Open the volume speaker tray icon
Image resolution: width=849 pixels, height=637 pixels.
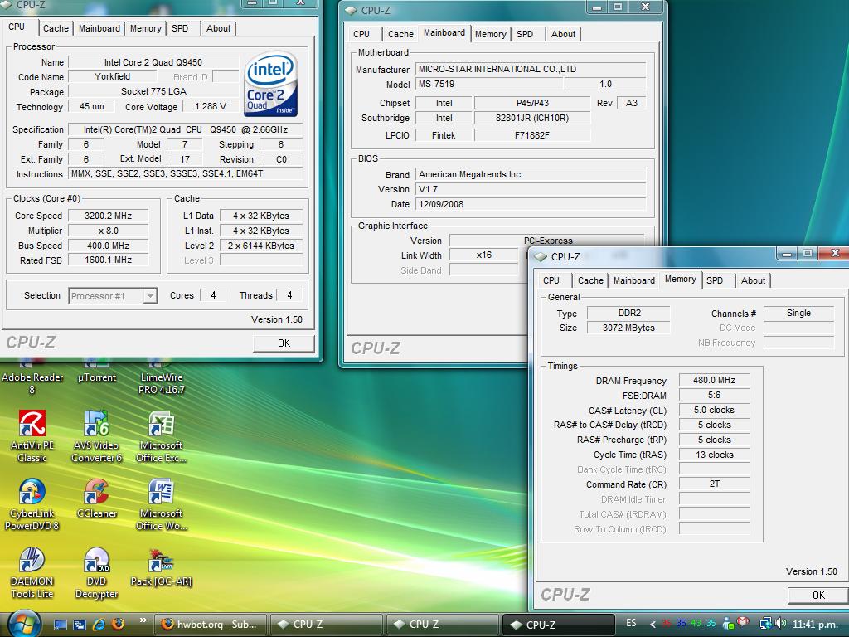pyautogui.click(x=780, y=624)
